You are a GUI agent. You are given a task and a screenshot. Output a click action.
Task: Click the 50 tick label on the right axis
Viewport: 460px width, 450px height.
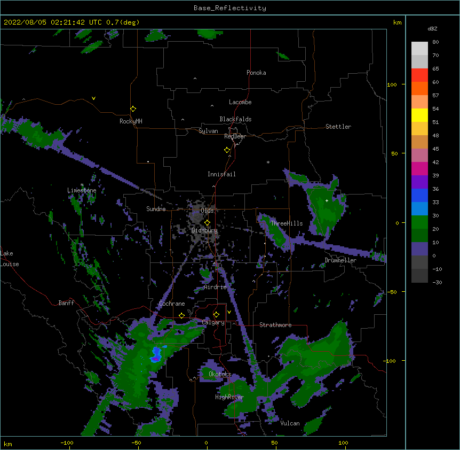[394, 153]
